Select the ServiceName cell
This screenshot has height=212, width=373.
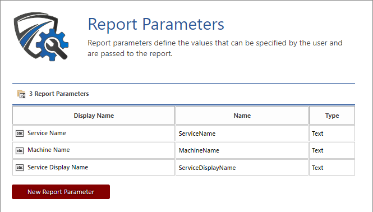click(x=242, y=133)
